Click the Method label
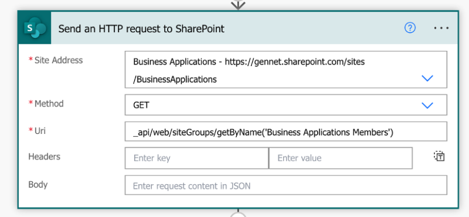469x217 pixels. [x=46, y=104]
